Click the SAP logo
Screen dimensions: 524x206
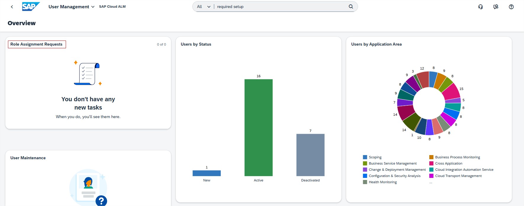pyautogui.click(x=30, y=7)
